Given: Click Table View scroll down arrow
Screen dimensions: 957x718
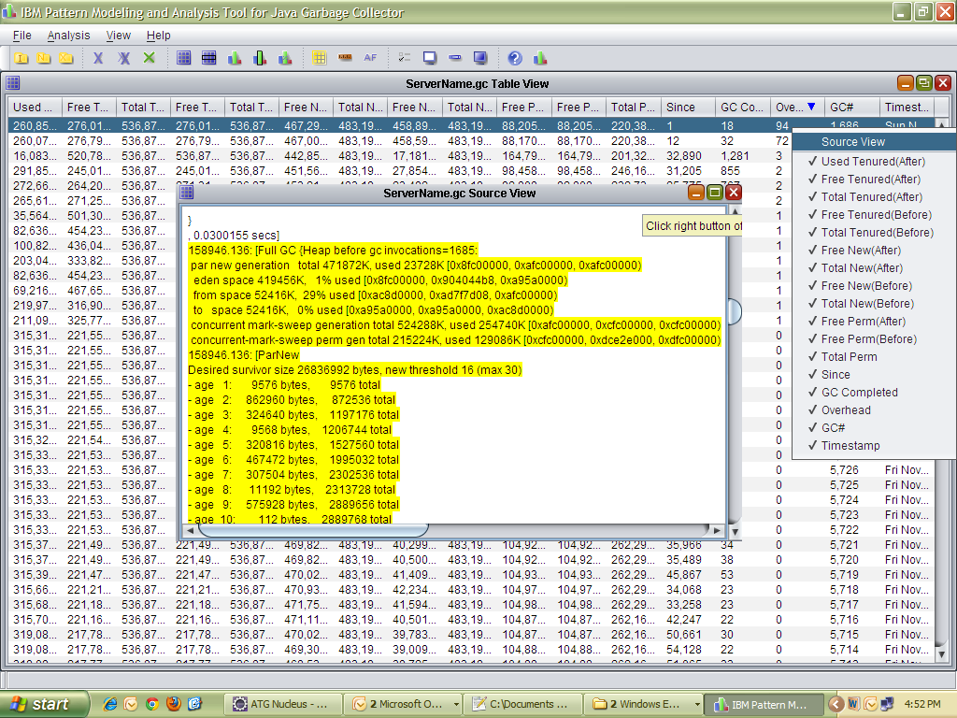Looking at the screenshot, I should pos(941,654).
